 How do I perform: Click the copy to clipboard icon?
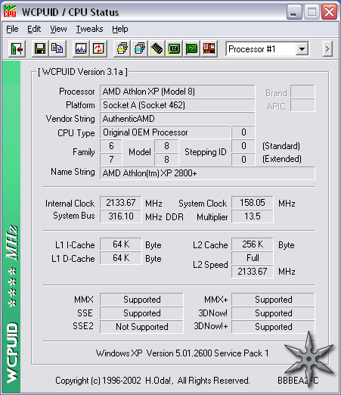(57, 48)
